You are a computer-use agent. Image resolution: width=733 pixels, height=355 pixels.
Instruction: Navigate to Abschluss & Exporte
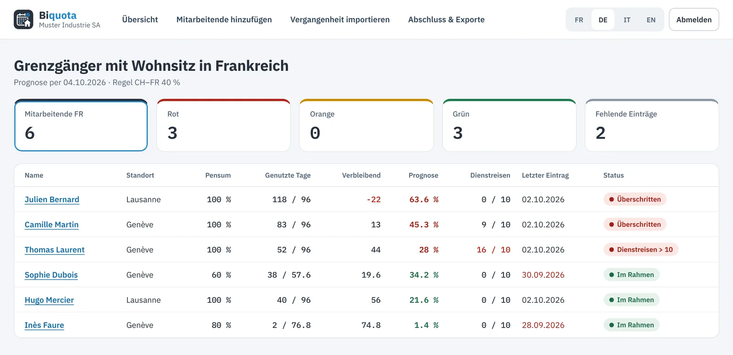pyautogui.click(x=446, y=20)
